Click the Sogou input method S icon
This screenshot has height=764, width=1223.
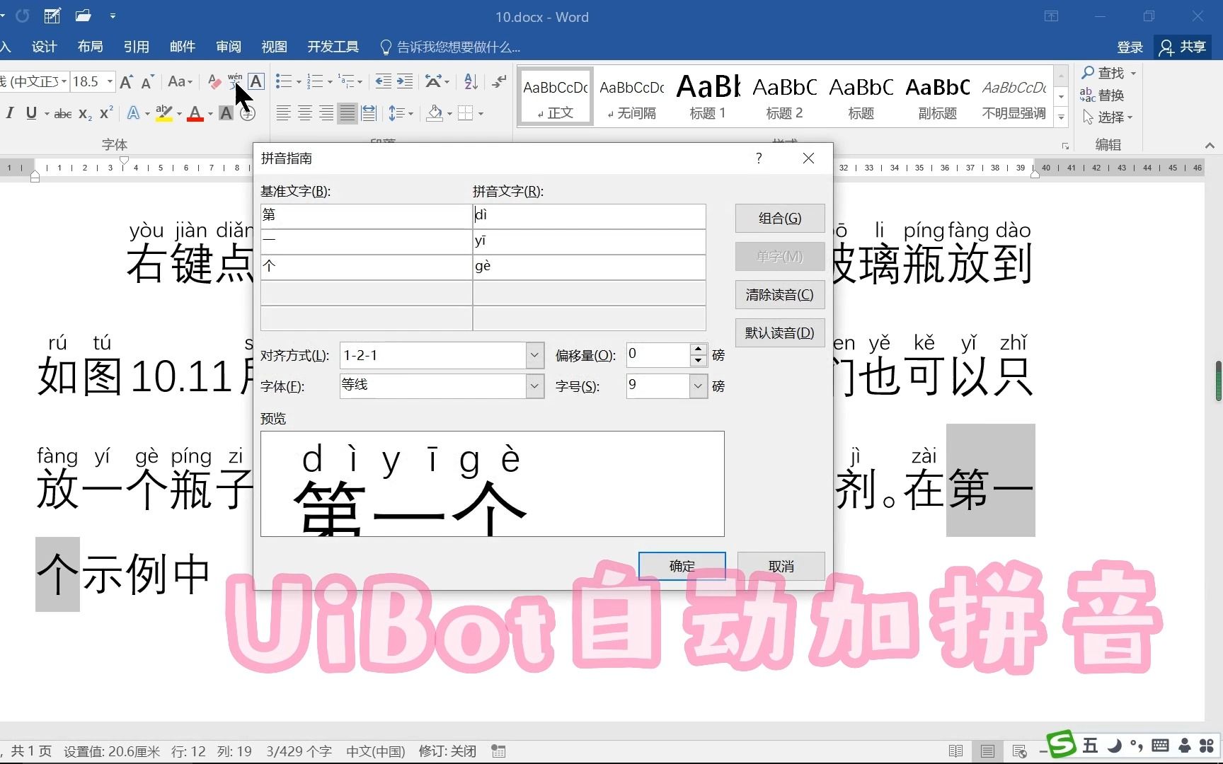point(1061,743)
